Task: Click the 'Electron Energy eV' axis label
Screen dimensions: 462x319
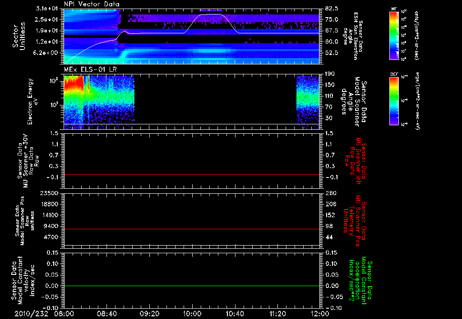Action: click(x=32, y=101)
